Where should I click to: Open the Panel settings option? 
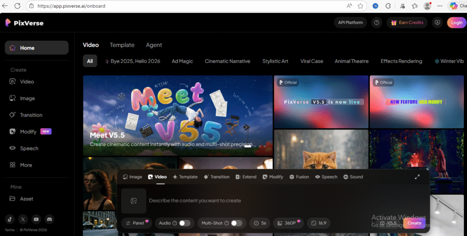coord(137,223)
